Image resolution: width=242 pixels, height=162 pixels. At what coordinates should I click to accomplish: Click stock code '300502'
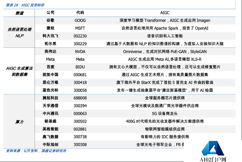[80, 121]
